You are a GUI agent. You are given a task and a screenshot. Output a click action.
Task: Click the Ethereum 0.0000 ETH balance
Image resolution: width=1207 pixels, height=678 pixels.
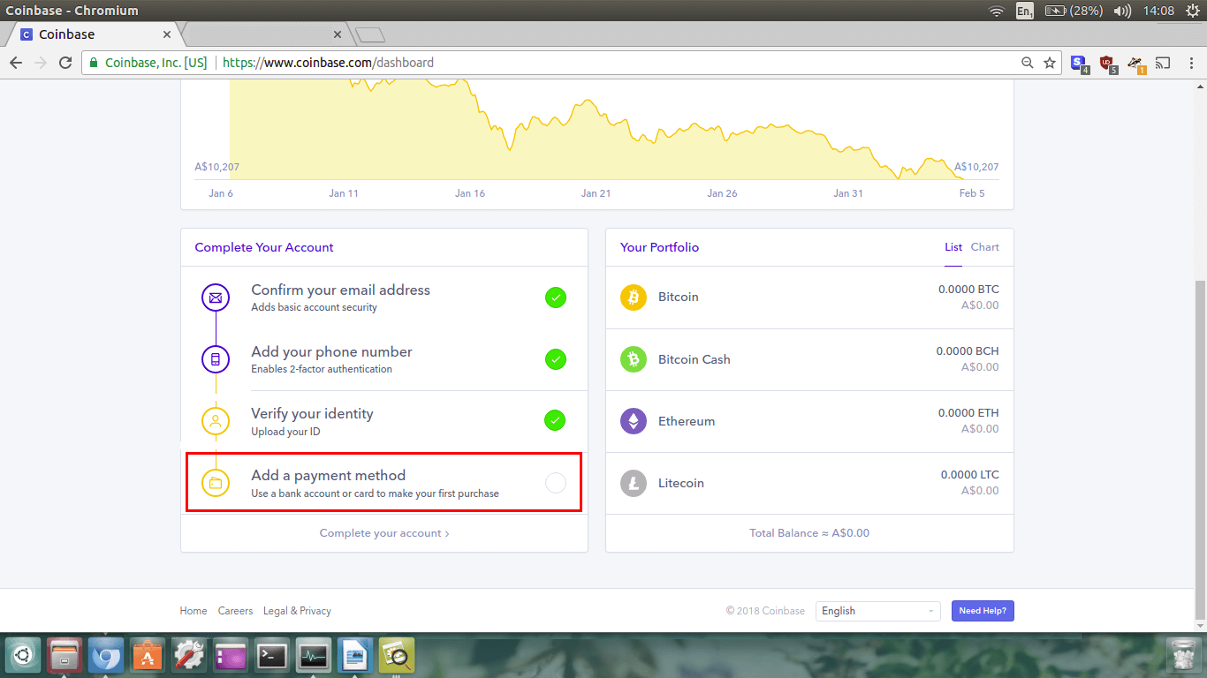click(968, 413)
